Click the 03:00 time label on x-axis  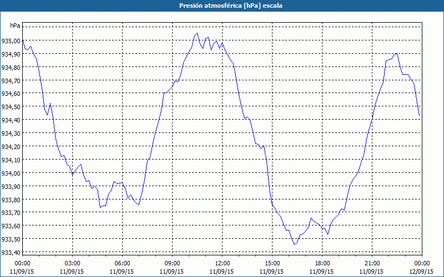pyautogui.click(x=72, y=264)
